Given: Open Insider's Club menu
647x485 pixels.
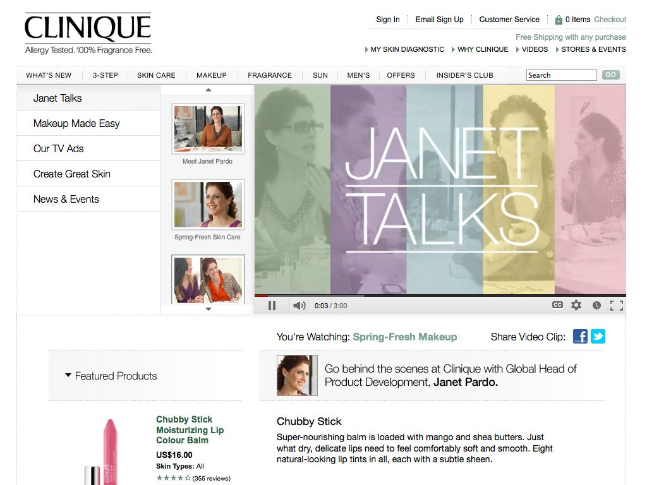Looking at the screenshot, I should pos(464,75).
